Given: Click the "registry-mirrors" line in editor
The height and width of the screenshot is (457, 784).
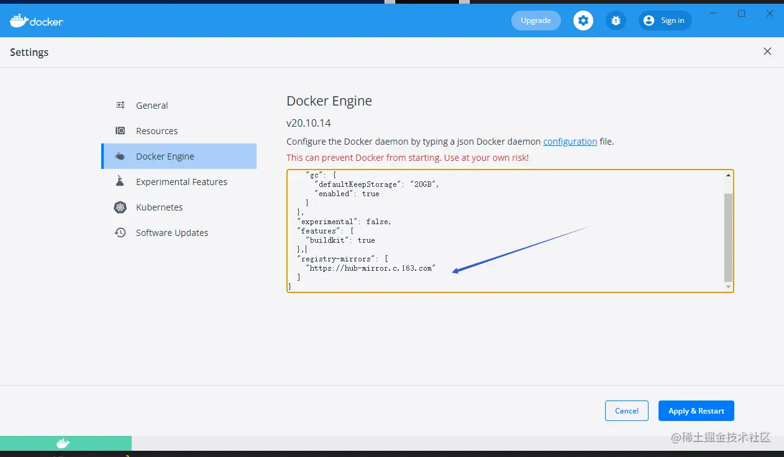Looking at the screenshot, I should 342,259.
